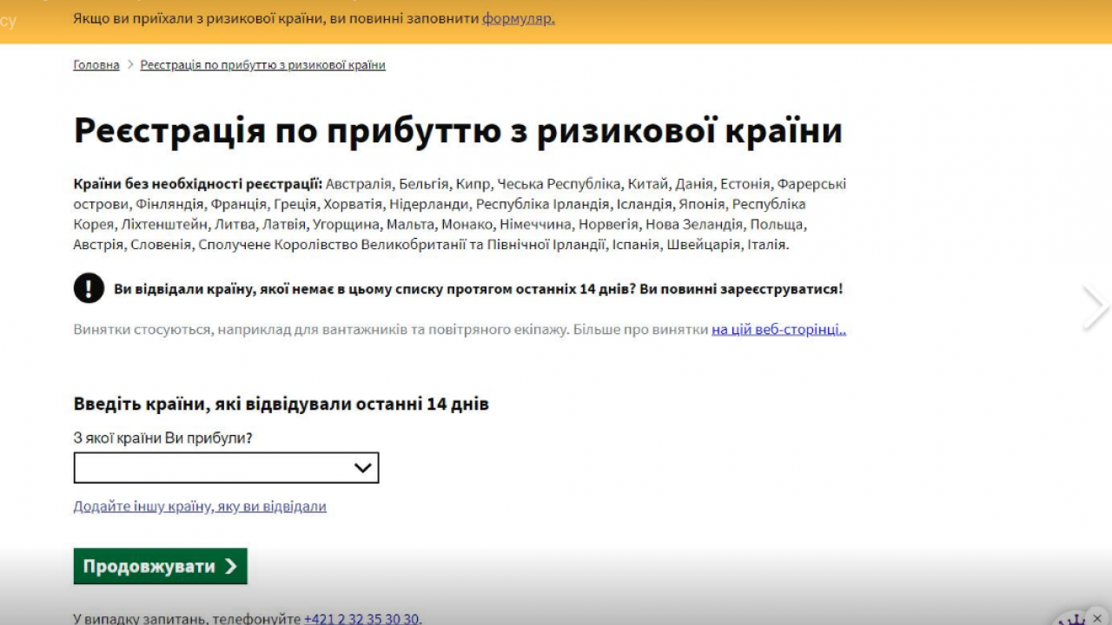Click the dropdown chevron in country selector
1112x625 pixels.
click(362, 468)
